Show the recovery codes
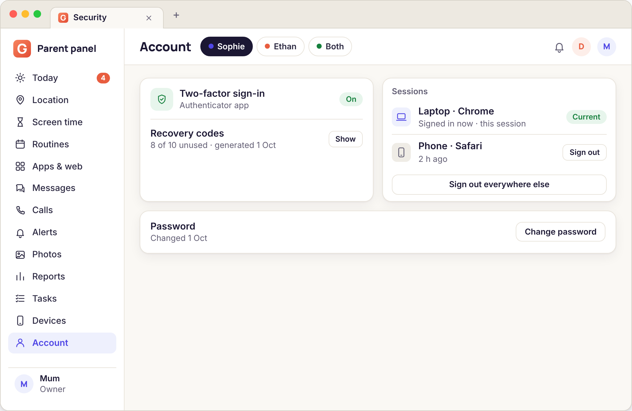Screen dimensions: 632x411 (x=346, y=139)
